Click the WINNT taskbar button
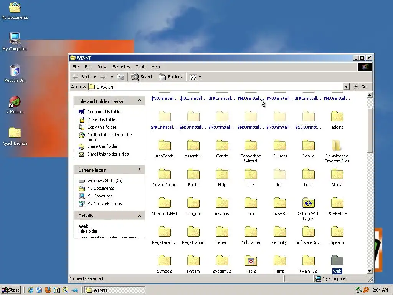Viewport: 393px width, 295px height. pos(114,290)
